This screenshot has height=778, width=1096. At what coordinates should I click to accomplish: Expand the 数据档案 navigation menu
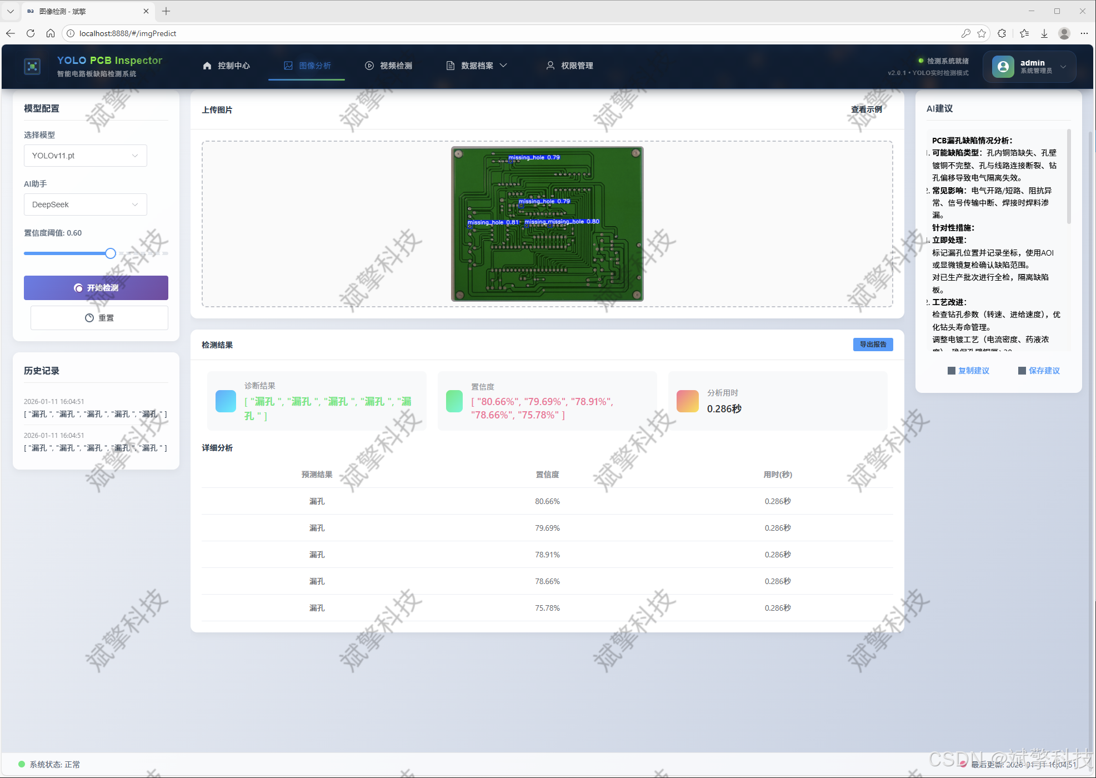[477, 66]
